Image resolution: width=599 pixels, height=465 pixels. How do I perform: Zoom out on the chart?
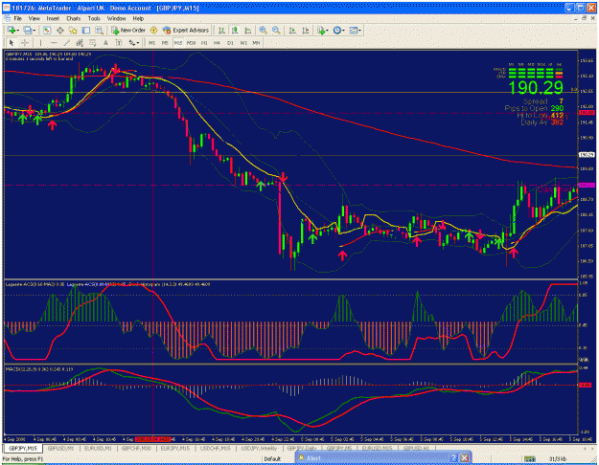pos(276,30)
